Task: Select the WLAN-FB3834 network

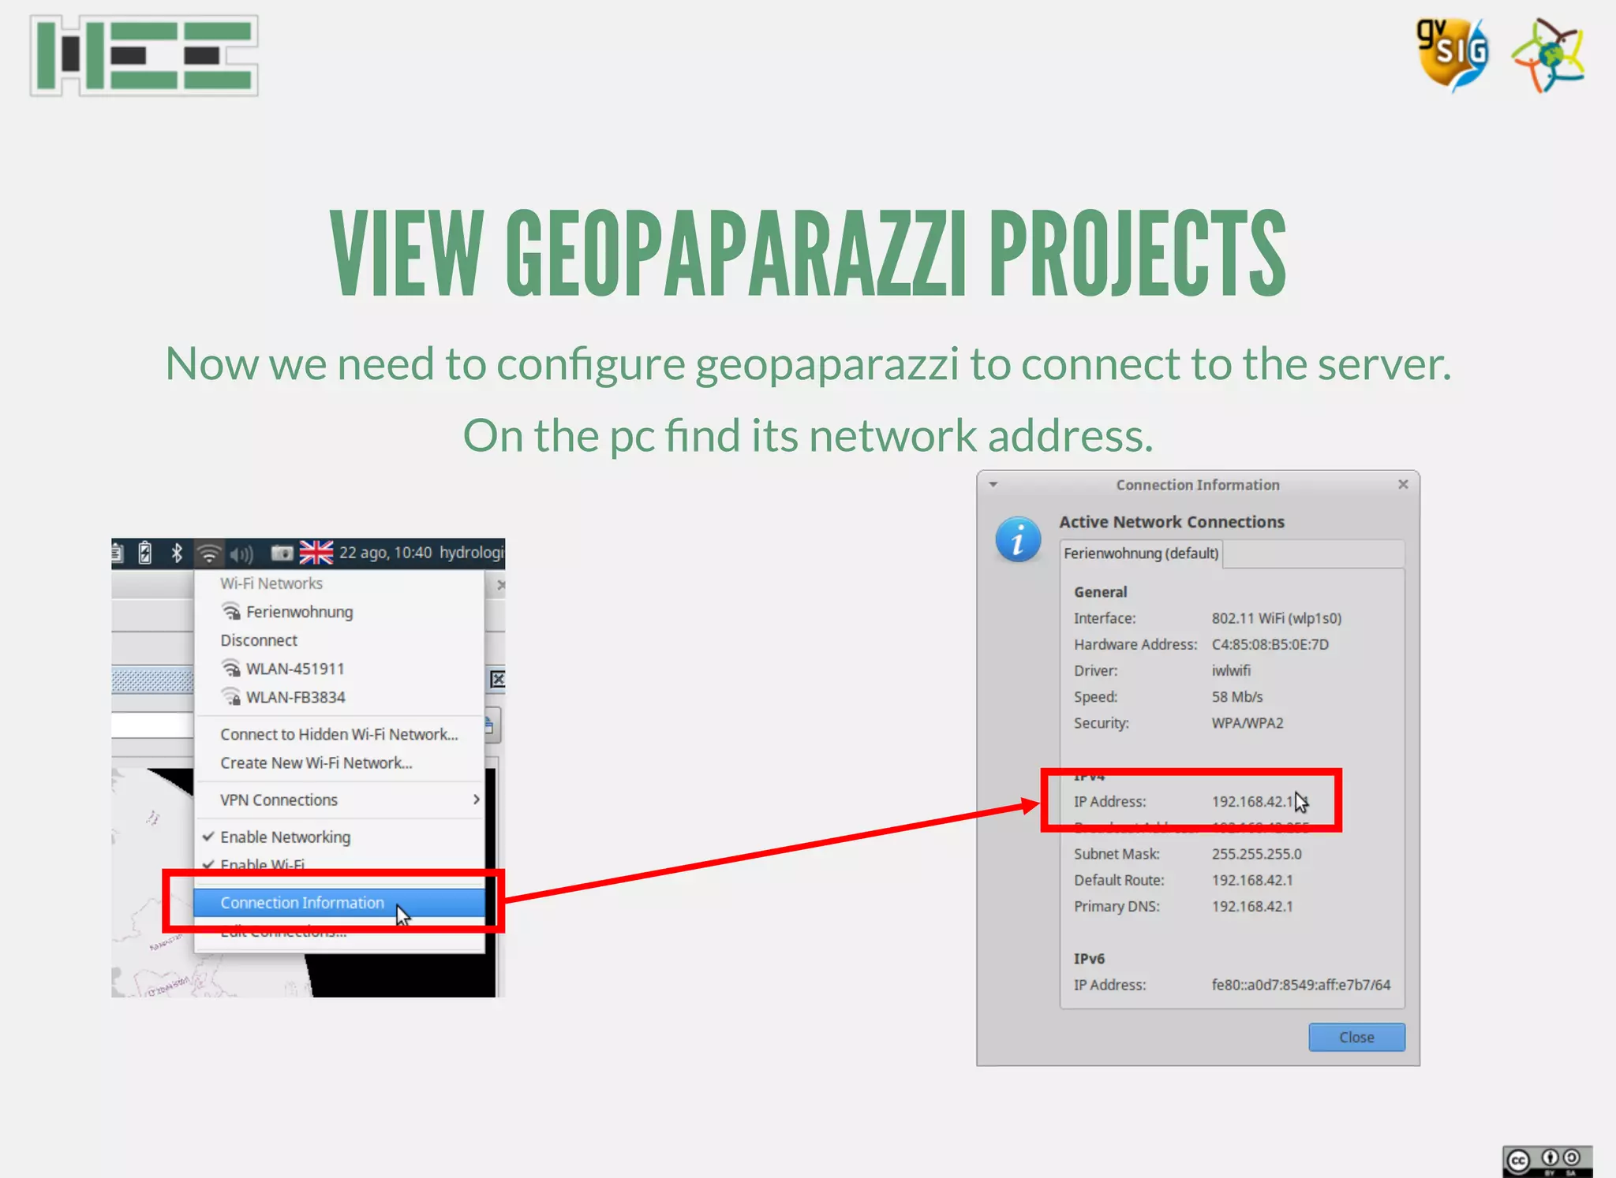Action: point(339,697)
